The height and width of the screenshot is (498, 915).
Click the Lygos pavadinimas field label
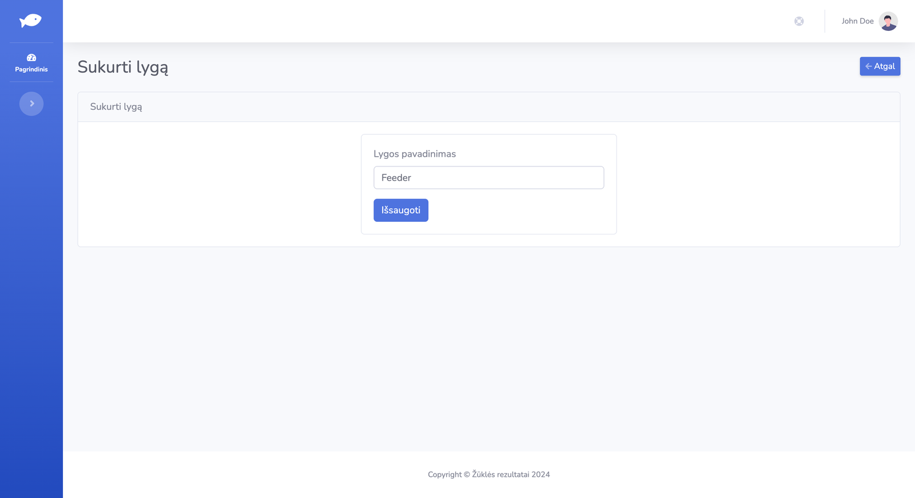(x=415, y=154)
